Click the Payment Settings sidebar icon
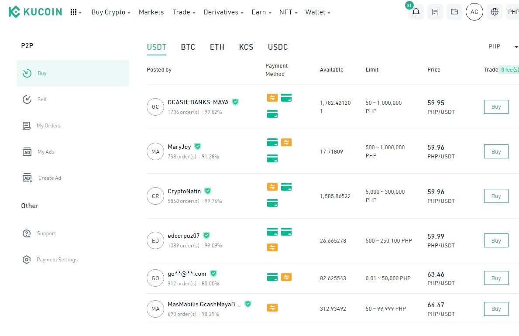 27,260
